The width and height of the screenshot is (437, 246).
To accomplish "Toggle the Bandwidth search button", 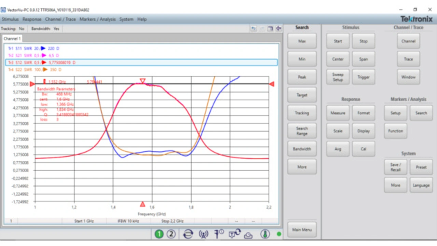I will pos(302,149).
